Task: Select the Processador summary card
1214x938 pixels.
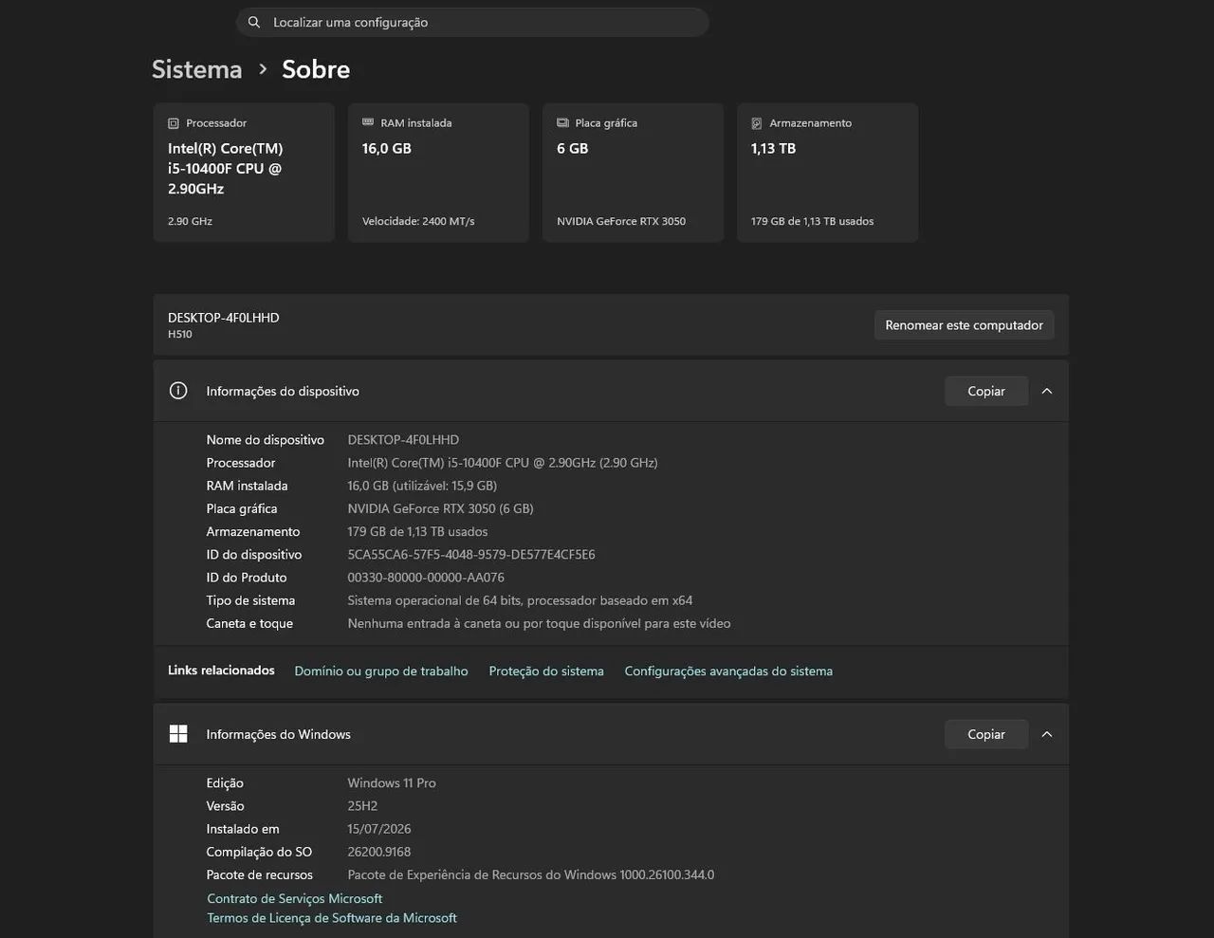Action: coord(244,173)
